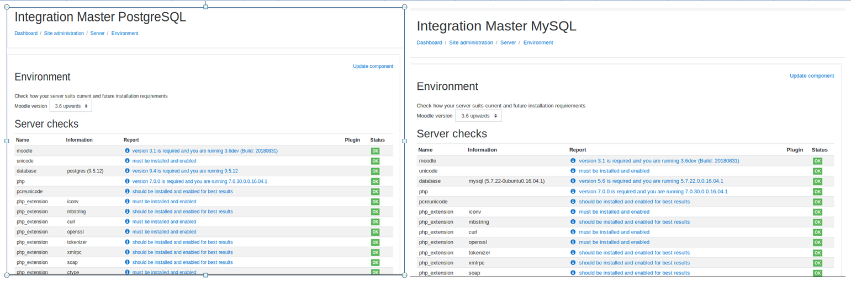Image resolution: width=851 pixels, height=287 pixels.
Task: Open Environment breadcrumb on MySQL page
Action: [538, 42]
